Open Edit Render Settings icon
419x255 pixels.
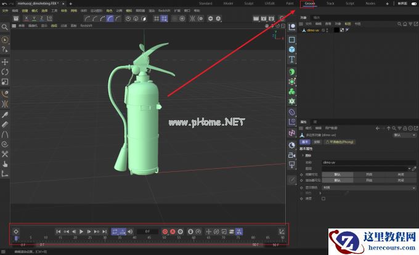[272, 18]
